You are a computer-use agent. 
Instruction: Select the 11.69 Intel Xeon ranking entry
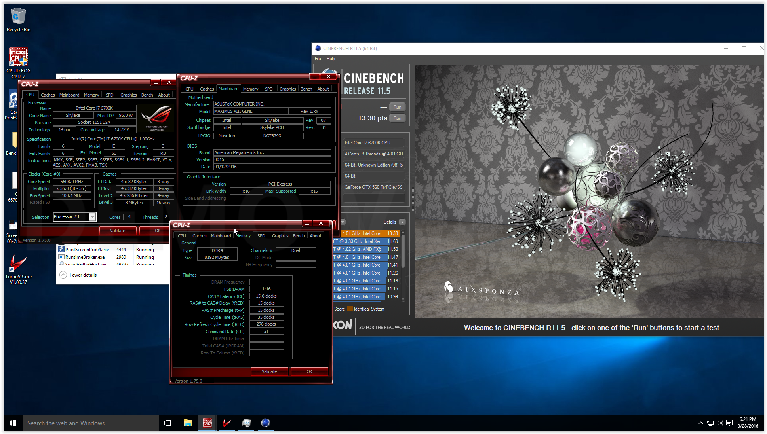click(x=367, y=241)
